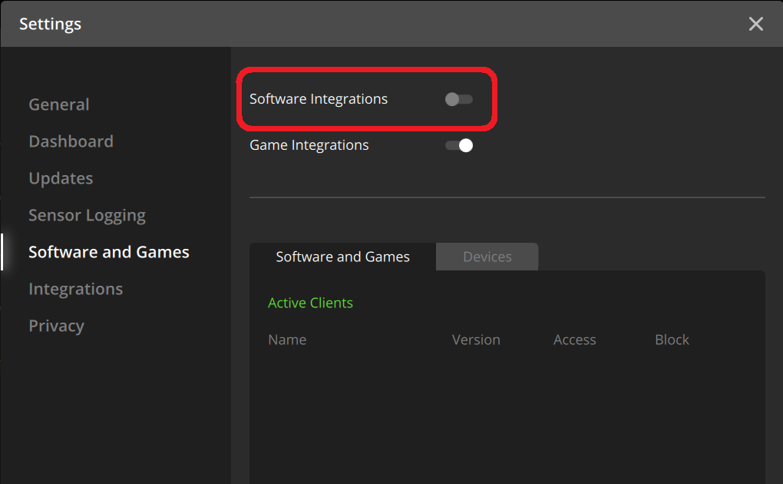Click the Game Integrations label

[309, 145]
